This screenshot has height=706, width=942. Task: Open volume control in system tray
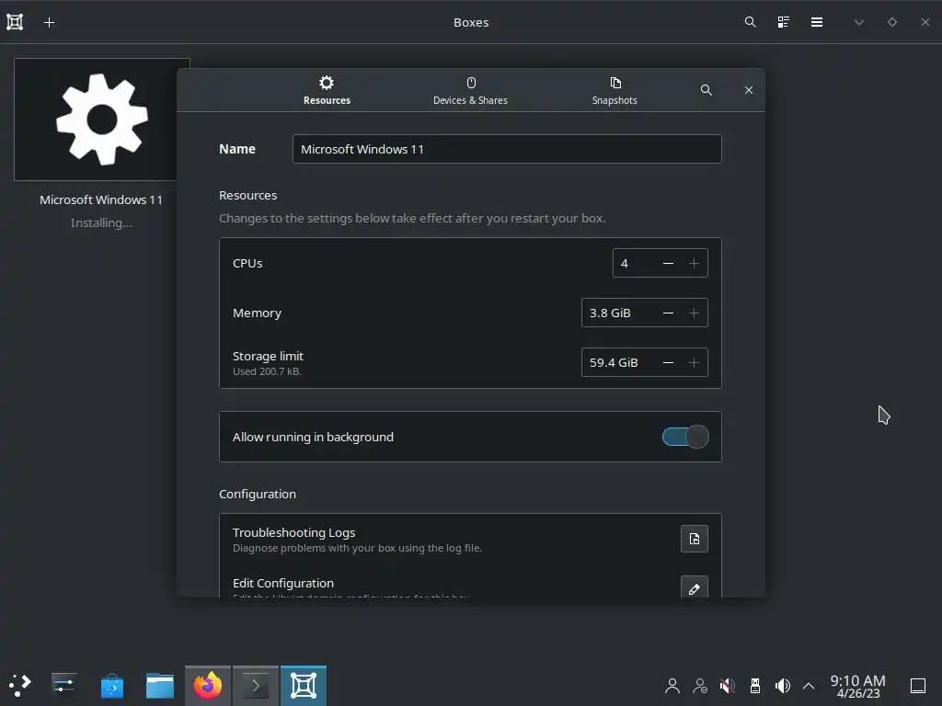[x=782, y=686]
